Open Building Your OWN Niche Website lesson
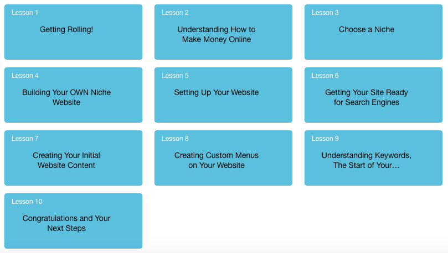Image resolution: width=448 pixels, height=253 pixels. tap(73, 95)
